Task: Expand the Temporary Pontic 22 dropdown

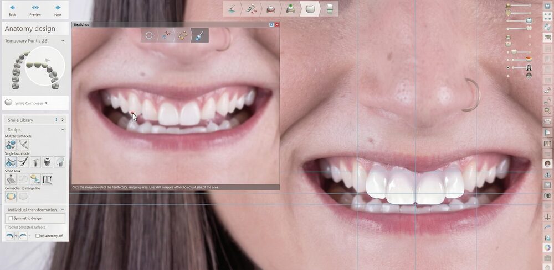Action: click(63, 40)
